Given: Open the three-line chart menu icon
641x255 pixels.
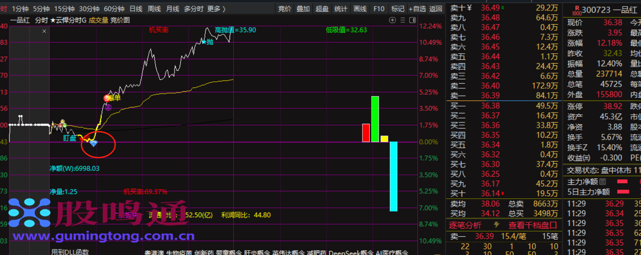Looking at the screenshot, I should 403,20.
